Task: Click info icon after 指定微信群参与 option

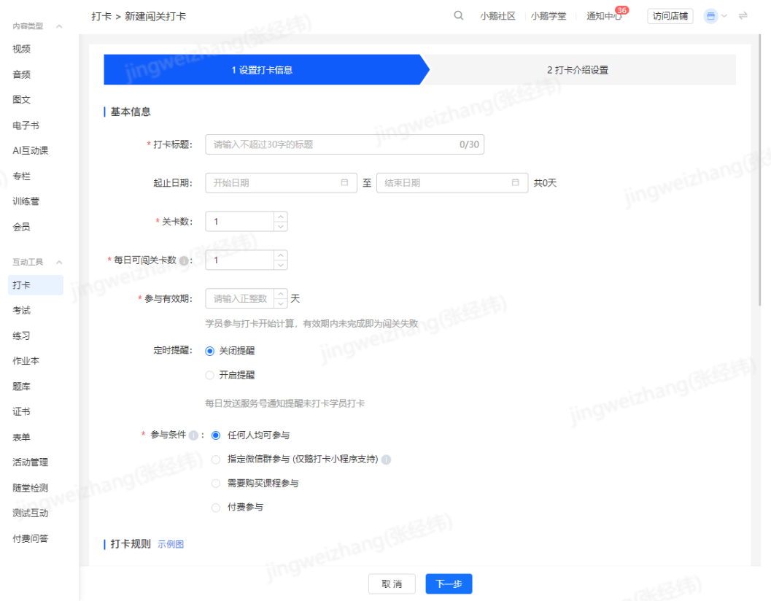Action: (x=386, y=460)
